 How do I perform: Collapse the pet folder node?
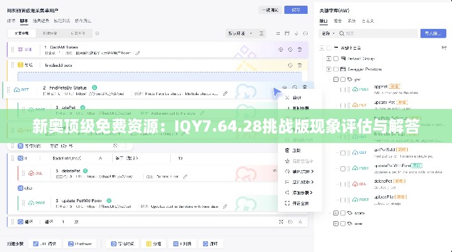[336, 79]
